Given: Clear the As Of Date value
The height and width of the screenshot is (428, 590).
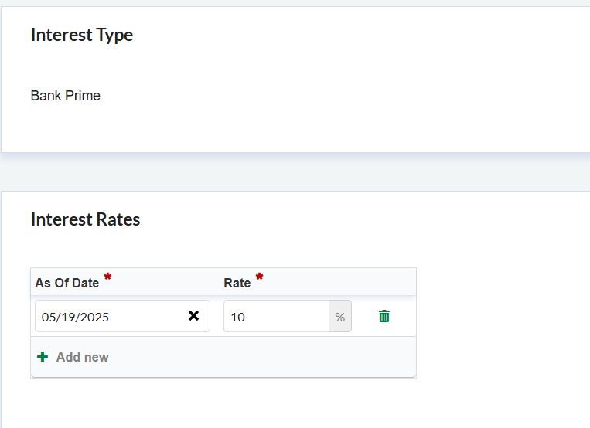Looking at the screenshot, I should tap(193, 315).
